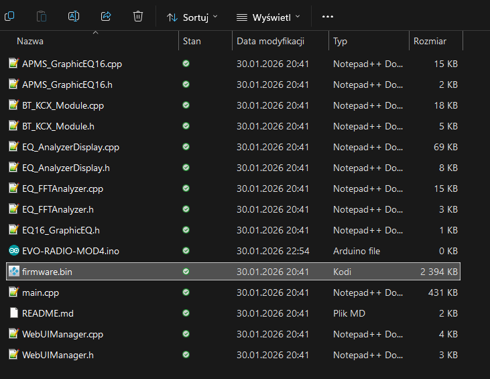
Task: Click the Rename icon in the toolbar
Action: tap(74, 15)
